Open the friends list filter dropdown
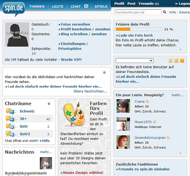This screenshot has height=176, width=190. tap(135, 61)
